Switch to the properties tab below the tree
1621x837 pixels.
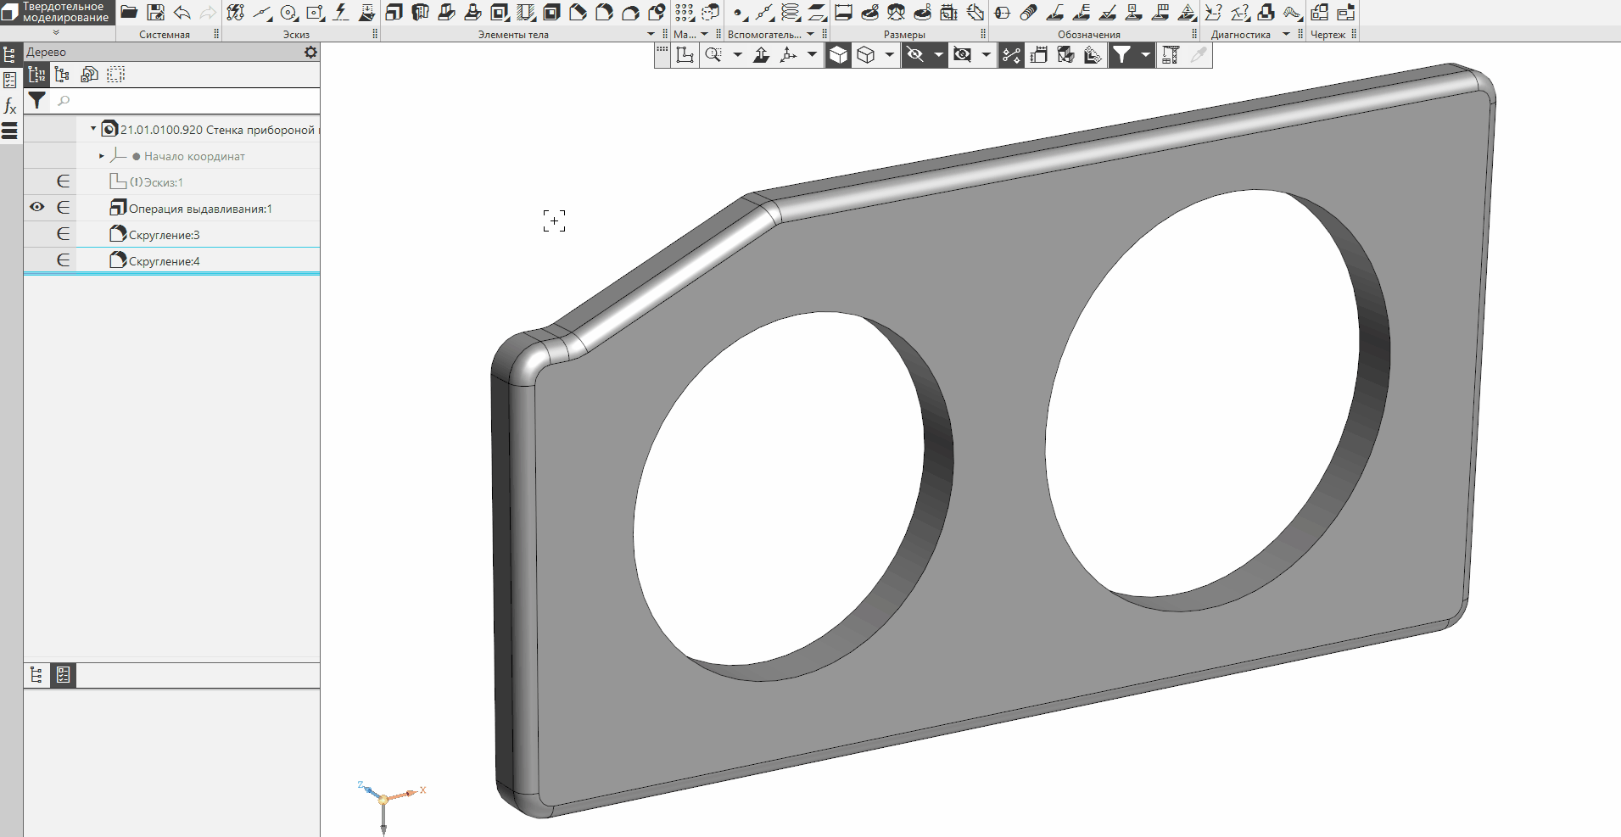click(63, 675)
